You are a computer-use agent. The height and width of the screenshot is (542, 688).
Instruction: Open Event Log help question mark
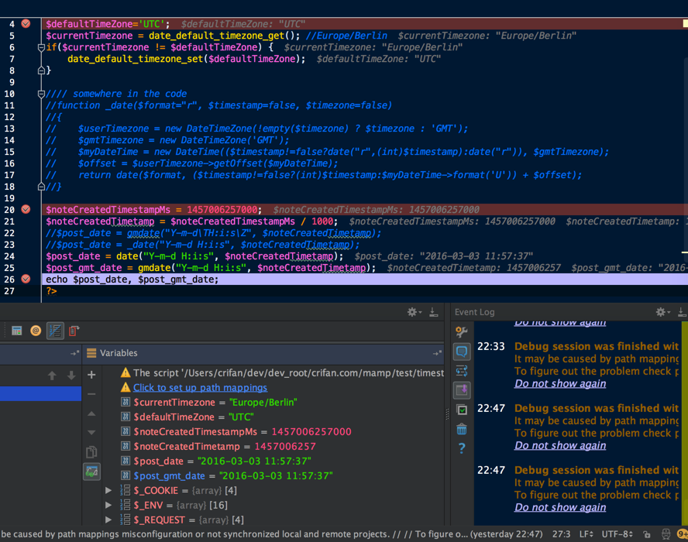coord(462,448)
